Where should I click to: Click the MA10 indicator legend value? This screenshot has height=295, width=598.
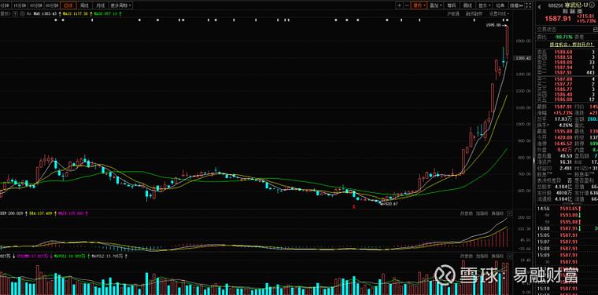coord(75,13)
